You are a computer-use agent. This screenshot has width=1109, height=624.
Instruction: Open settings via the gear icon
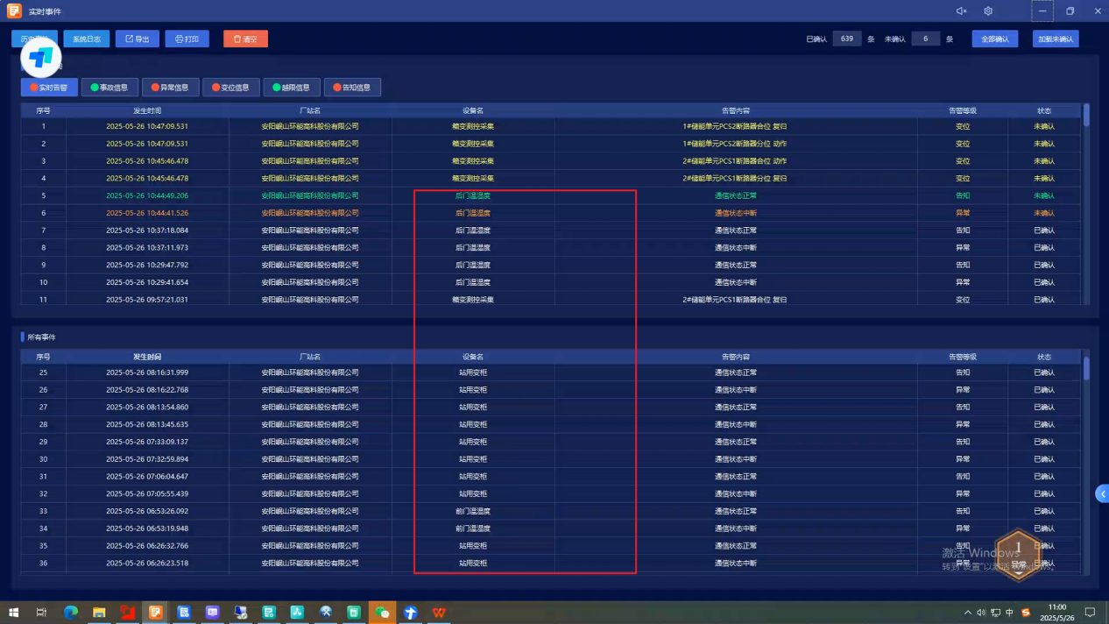[x=988, y=11]
